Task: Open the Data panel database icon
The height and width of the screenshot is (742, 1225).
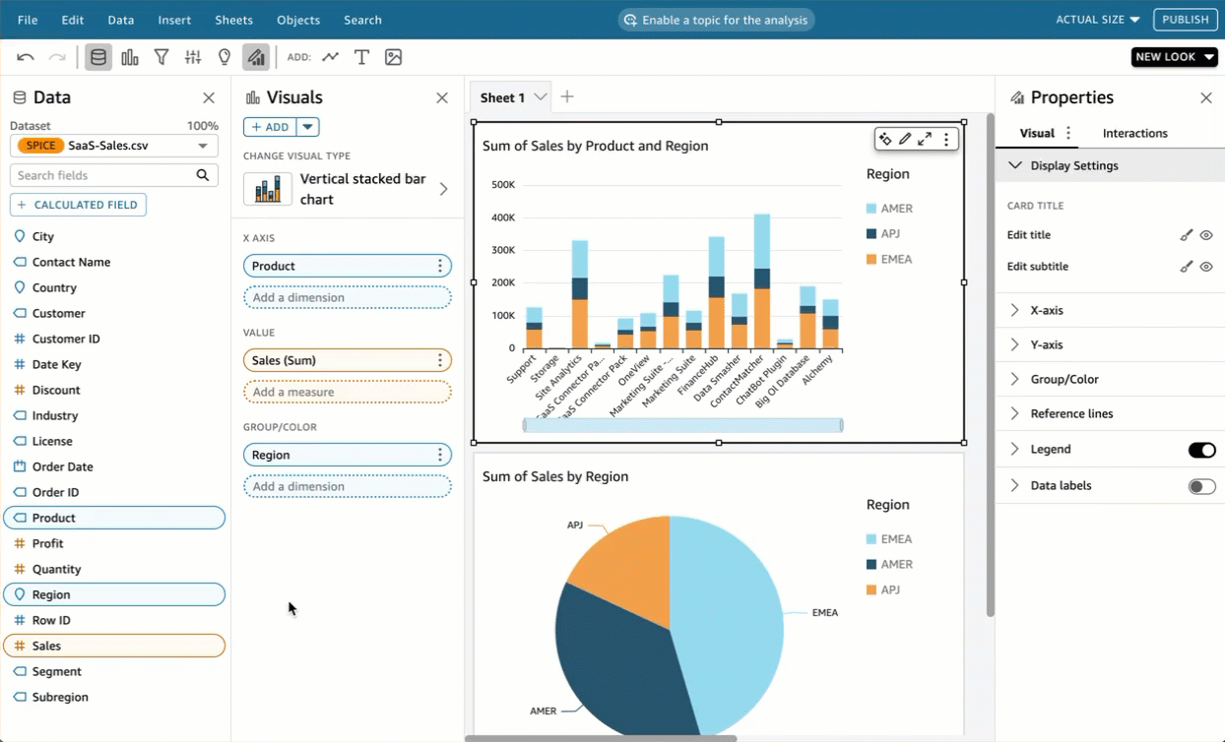Action: (98, 57)
